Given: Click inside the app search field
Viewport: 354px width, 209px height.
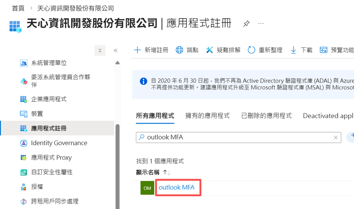Looking at the screenshot, I should (238, 137).
